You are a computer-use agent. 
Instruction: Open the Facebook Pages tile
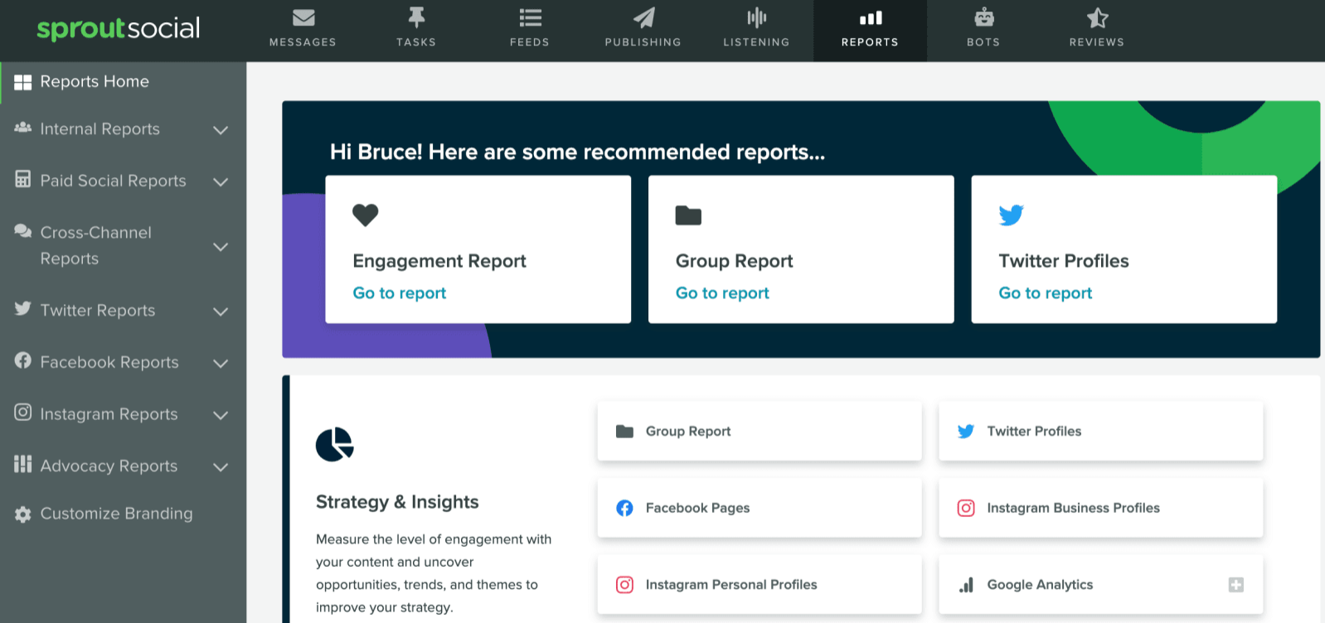tap(760, 508)
